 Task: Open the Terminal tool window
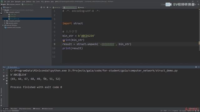click(37, 109)
